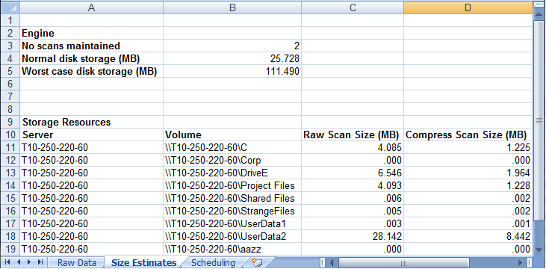Select row 5 header
546x269 pixels.
[x=10, y=71]
